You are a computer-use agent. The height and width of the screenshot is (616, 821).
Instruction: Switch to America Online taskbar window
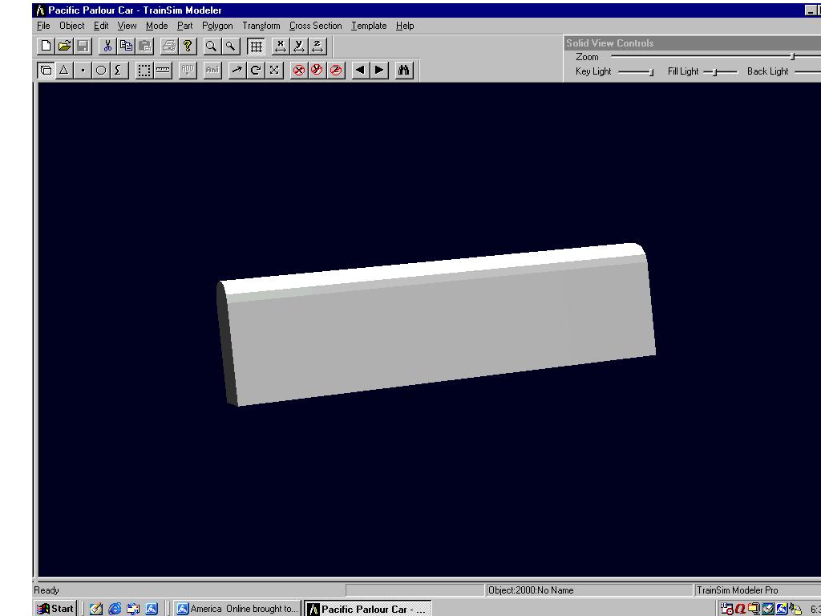coord(237,609)
